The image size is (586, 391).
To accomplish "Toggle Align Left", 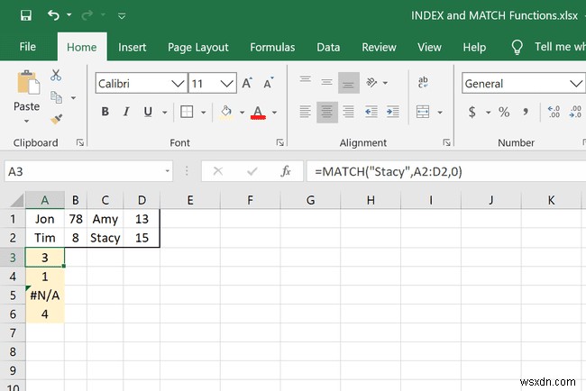I will pos(306,112).
